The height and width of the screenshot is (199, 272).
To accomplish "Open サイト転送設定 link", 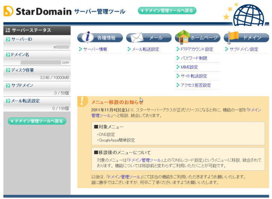I will (x=194, y=76).
